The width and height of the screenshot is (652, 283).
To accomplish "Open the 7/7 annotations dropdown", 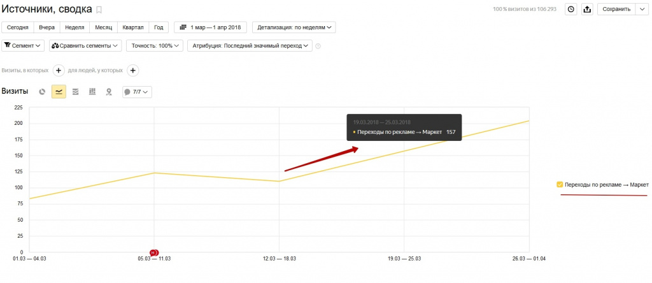I will point(138,92).
